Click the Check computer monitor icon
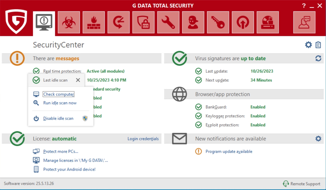Viewport: 326px width, 190px height. (x=36, y=94)
